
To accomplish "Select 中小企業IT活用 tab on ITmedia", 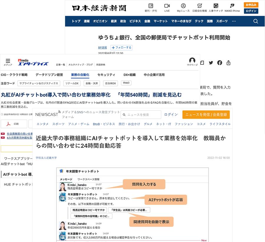I will click(154, 75).
